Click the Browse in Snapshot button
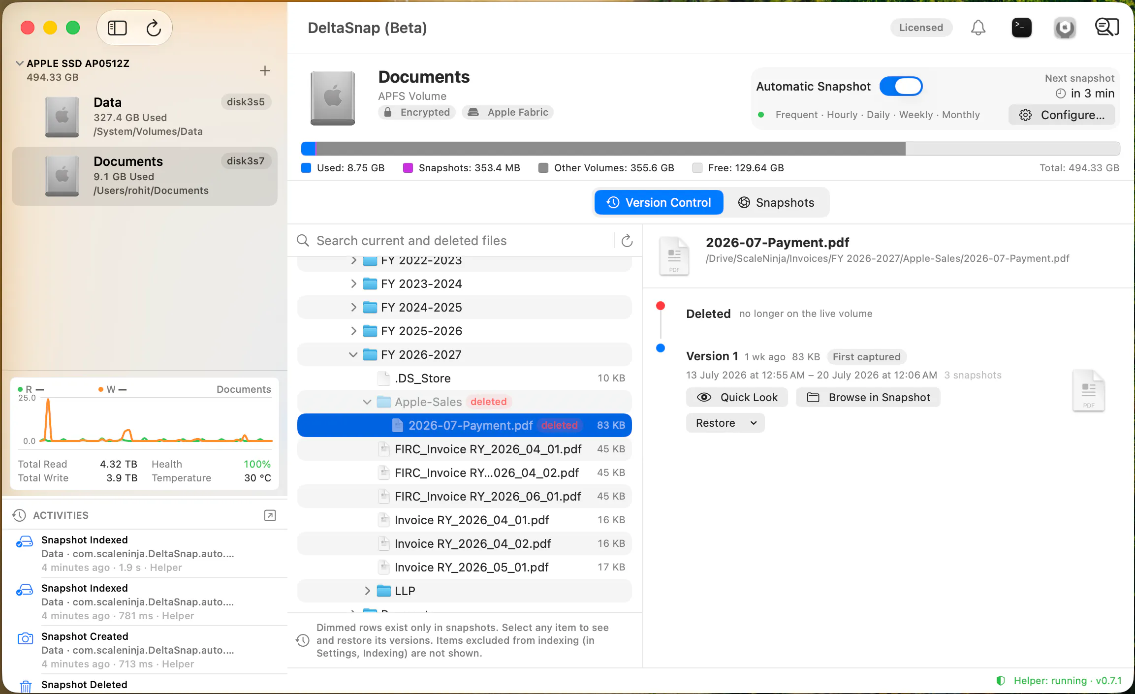 point(868,397)
